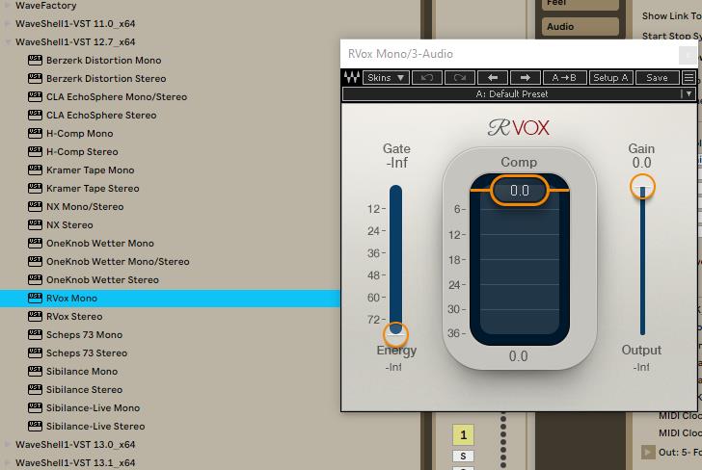Select RVox Stereo plugin

74,317
